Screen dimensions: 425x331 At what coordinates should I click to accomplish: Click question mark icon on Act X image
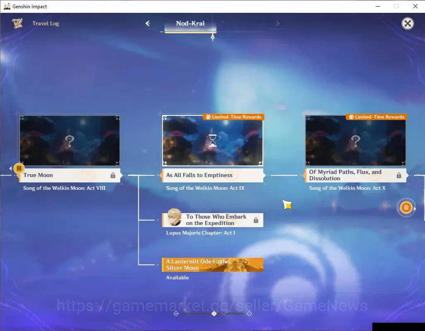point(356,141)
